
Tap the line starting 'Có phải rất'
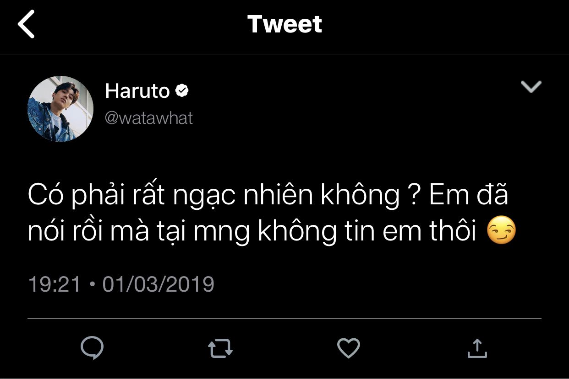pyautogui.click(x=268, y=196)
